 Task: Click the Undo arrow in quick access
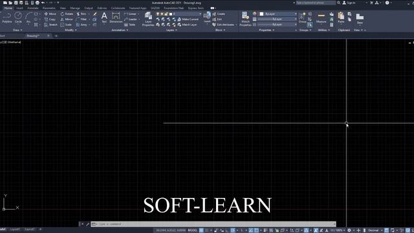(43, 3)
